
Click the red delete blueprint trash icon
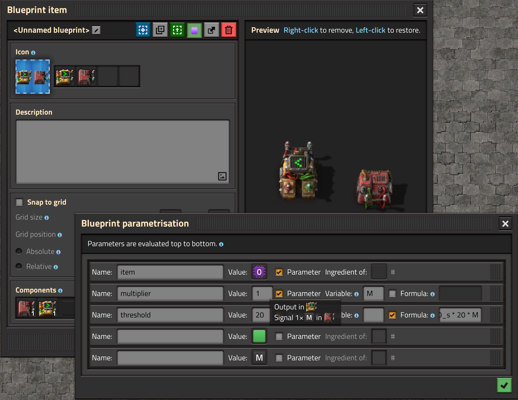(228, 30)
